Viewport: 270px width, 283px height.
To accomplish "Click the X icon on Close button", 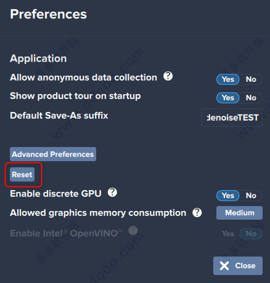I will click(224, 266).
